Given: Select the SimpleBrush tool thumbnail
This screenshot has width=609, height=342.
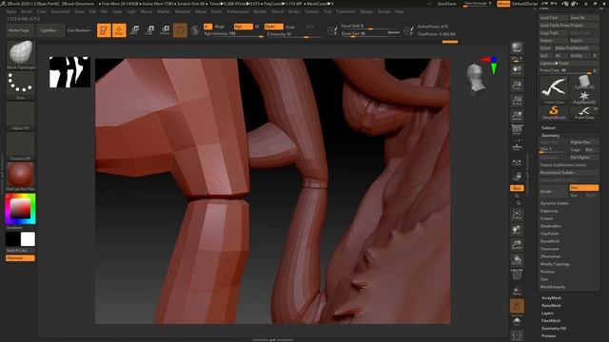Looking at the screenshot, I should coord(554,112).
